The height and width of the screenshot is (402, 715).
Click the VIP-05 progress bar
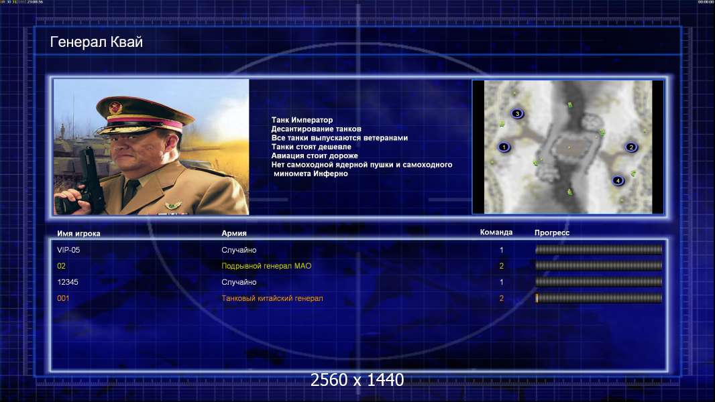click(599, 249)
